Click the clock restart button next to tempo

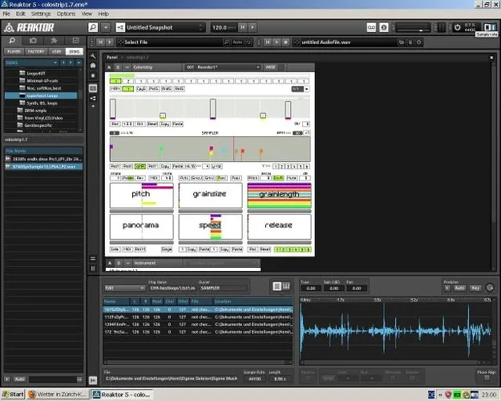(x=243, y=27)
